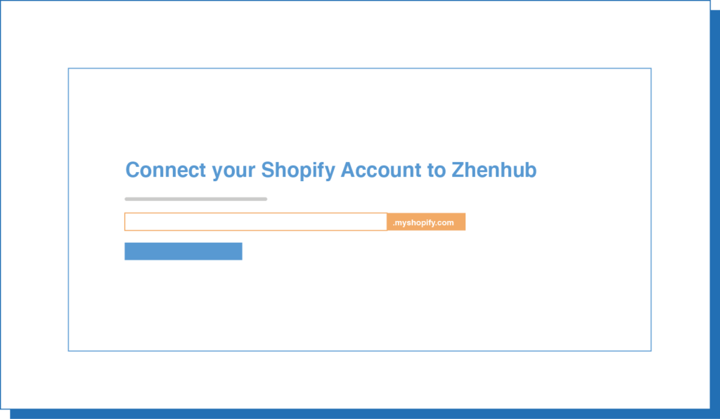Click the blue button below the input field

click(x=184, y=251)
